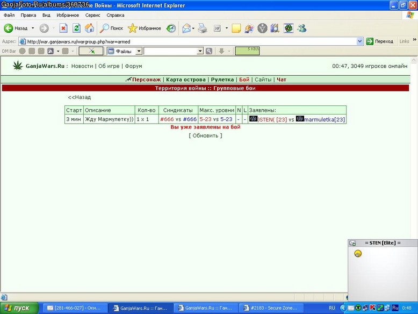Open the Избранное favorites toolbar button

(x=144, y=28)
